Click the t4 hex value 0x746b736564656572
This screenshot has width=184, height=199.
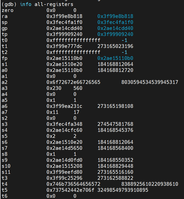(73, 184)
